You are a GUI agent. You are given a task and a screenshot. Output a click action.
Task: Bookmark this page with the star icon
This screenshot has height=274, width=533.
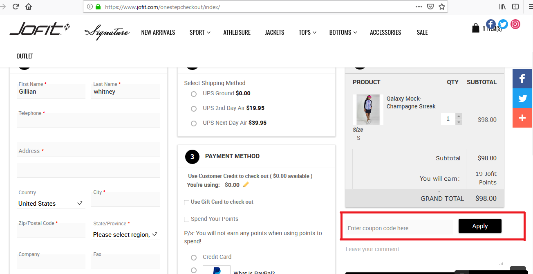(x=442, y=7)
